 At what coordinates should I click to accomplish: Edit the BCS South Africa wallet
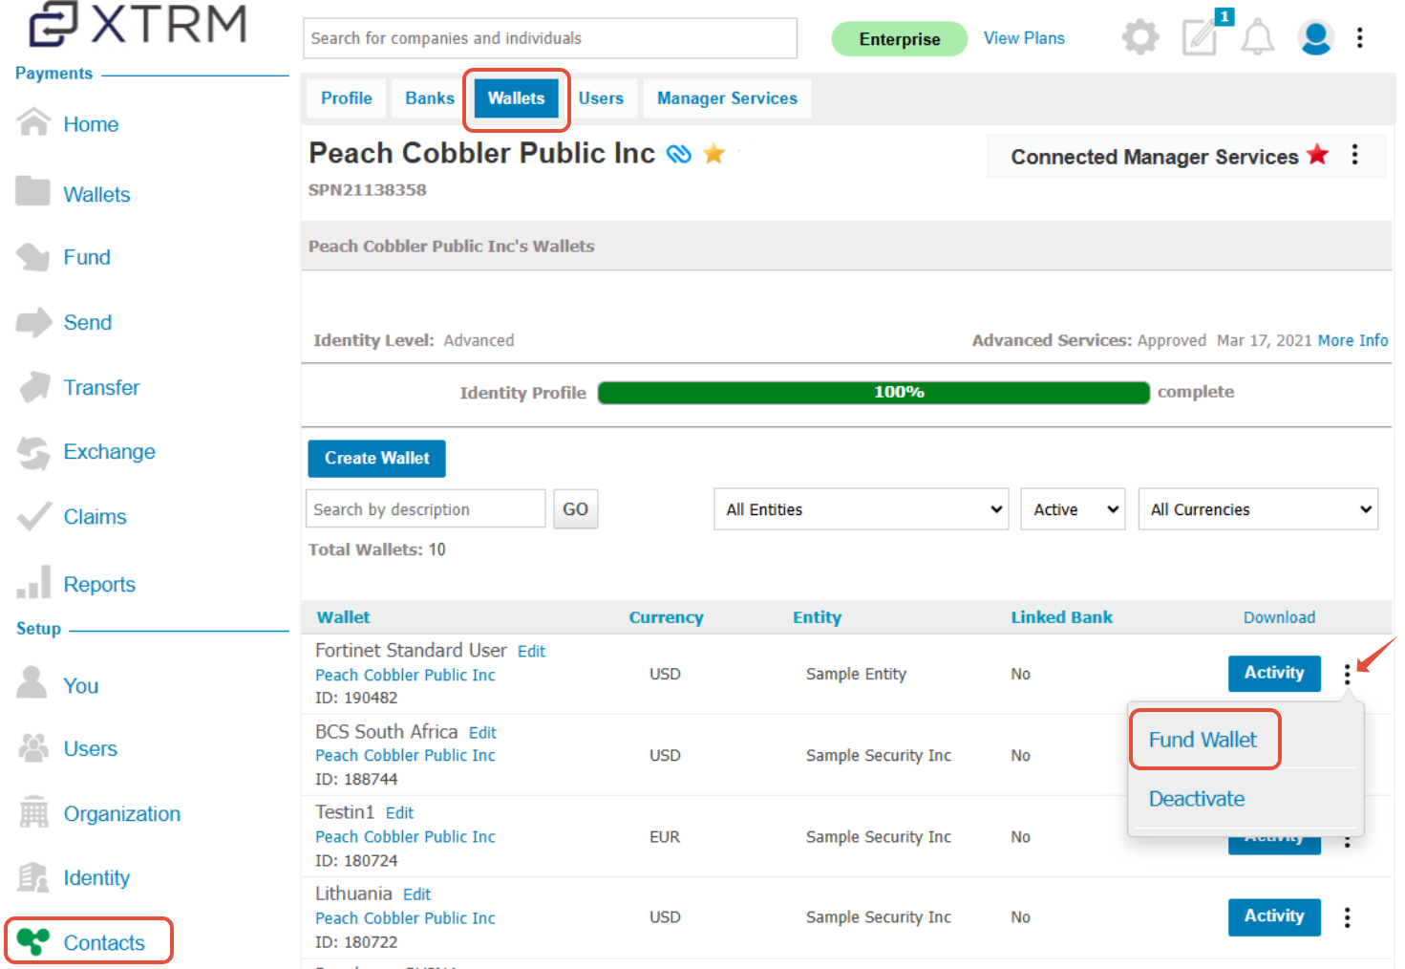click(x=482, y=732)
